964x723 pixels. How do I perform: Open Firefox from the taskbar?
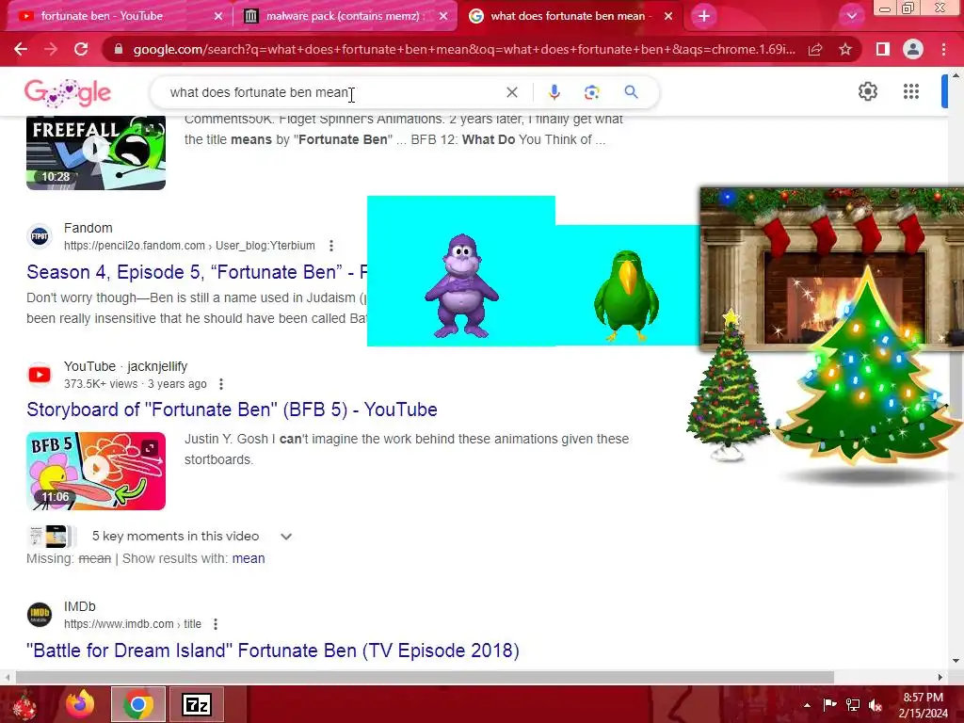(x=80, y=704)
